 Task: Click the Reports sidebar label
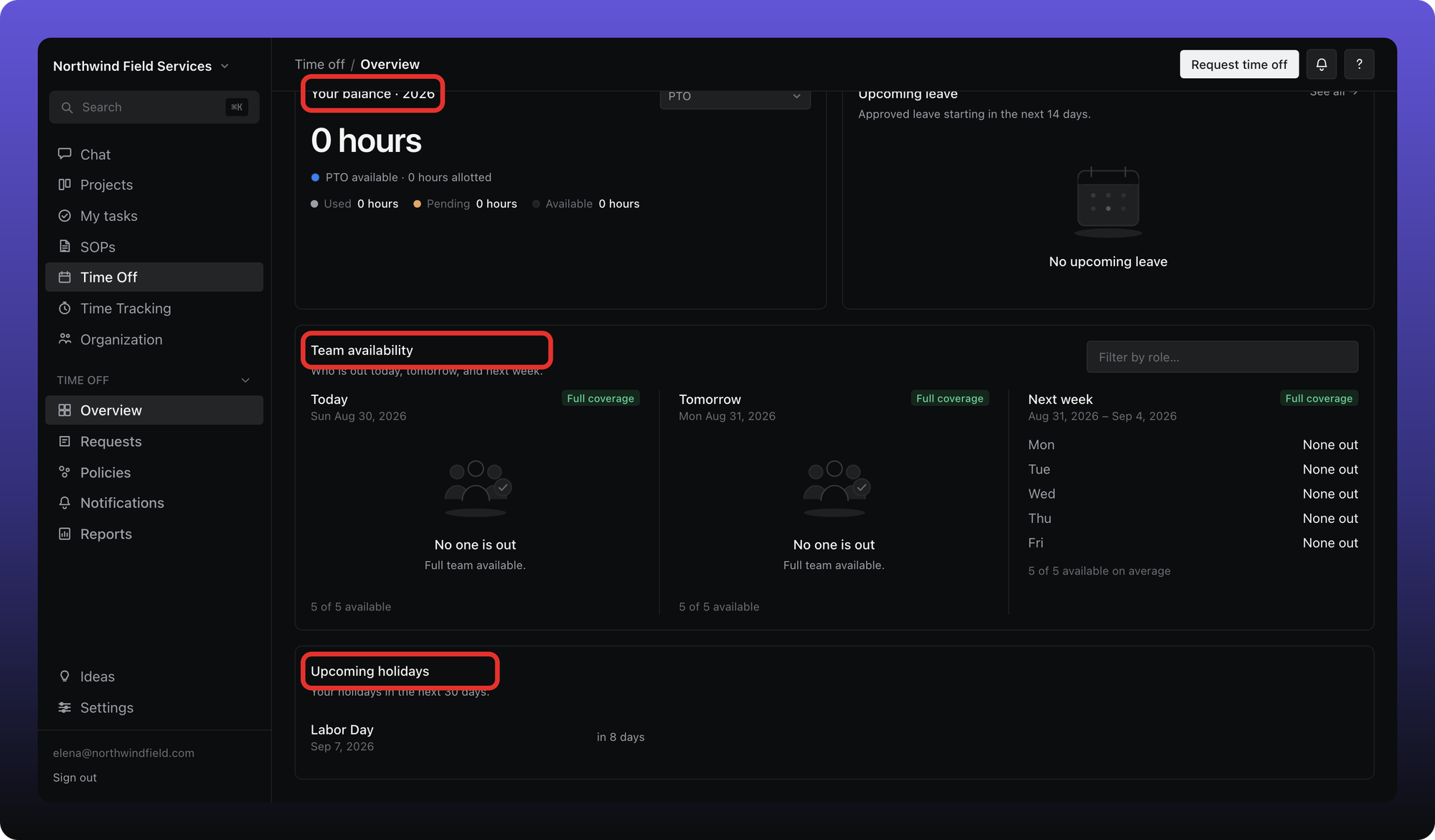(x=106, y=534)
